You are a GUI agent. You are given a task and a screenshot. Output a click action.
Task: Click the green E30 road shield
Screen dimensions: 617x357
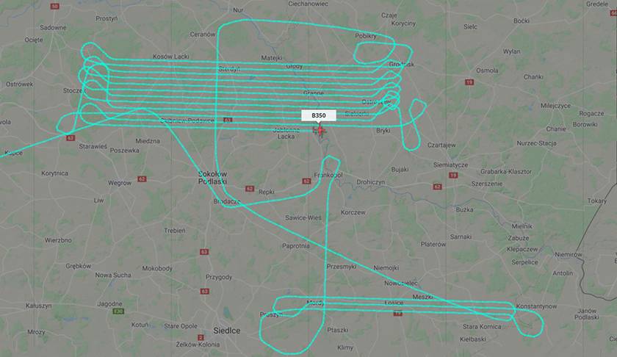tap(118, 311)
